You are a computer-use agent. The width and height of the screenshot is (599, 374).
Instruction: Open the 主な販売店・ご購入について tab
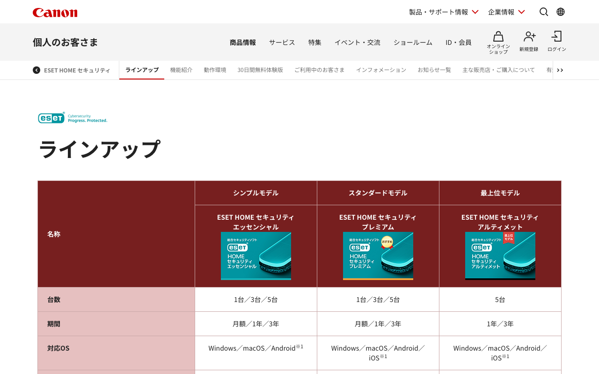[498, 70]
